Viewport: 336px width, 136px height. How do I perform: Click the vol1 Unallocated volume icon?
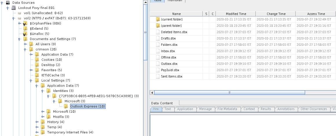coord(20,13)
